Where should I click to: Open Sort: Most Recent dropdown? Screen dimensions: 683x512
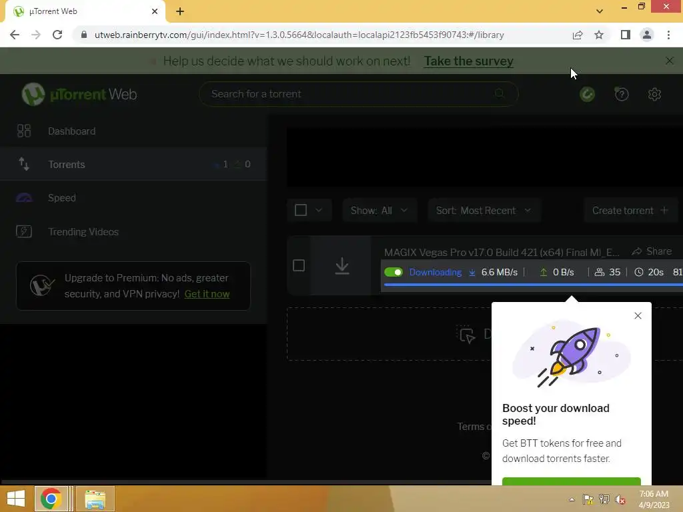pos(484,211)
